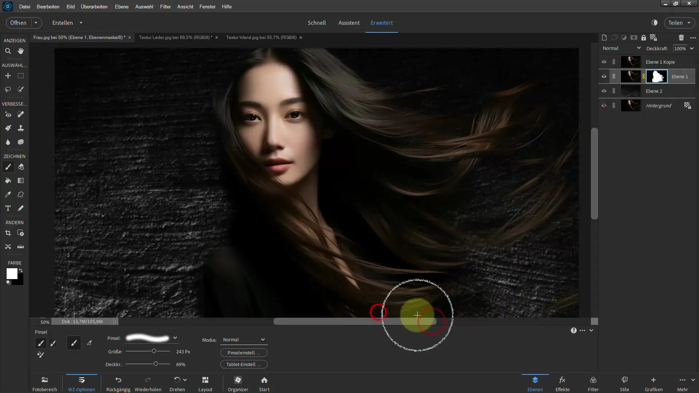Open the Organizer
The width and height of the screenshot is (699, 393).
[238, 384]
